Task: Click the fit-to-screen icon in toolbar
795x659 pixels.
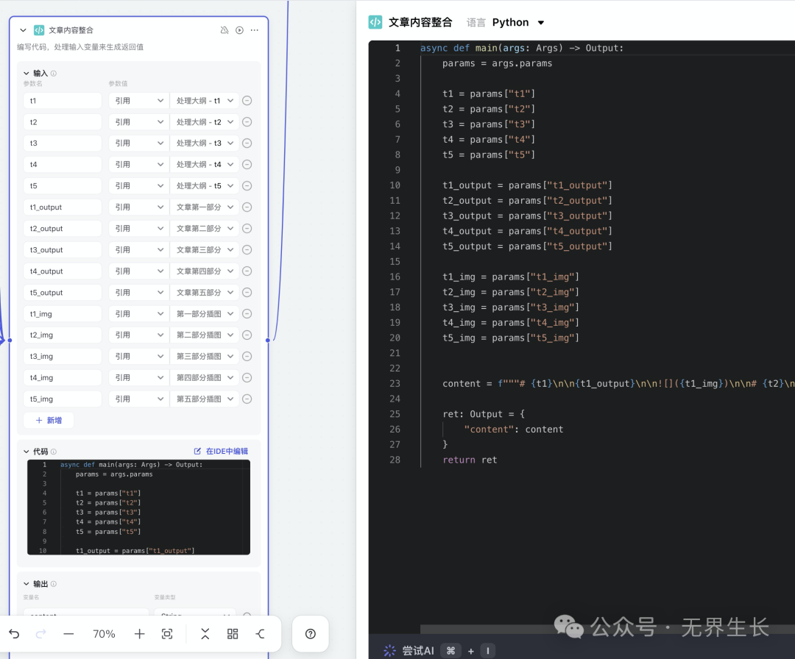Action: 167,633
